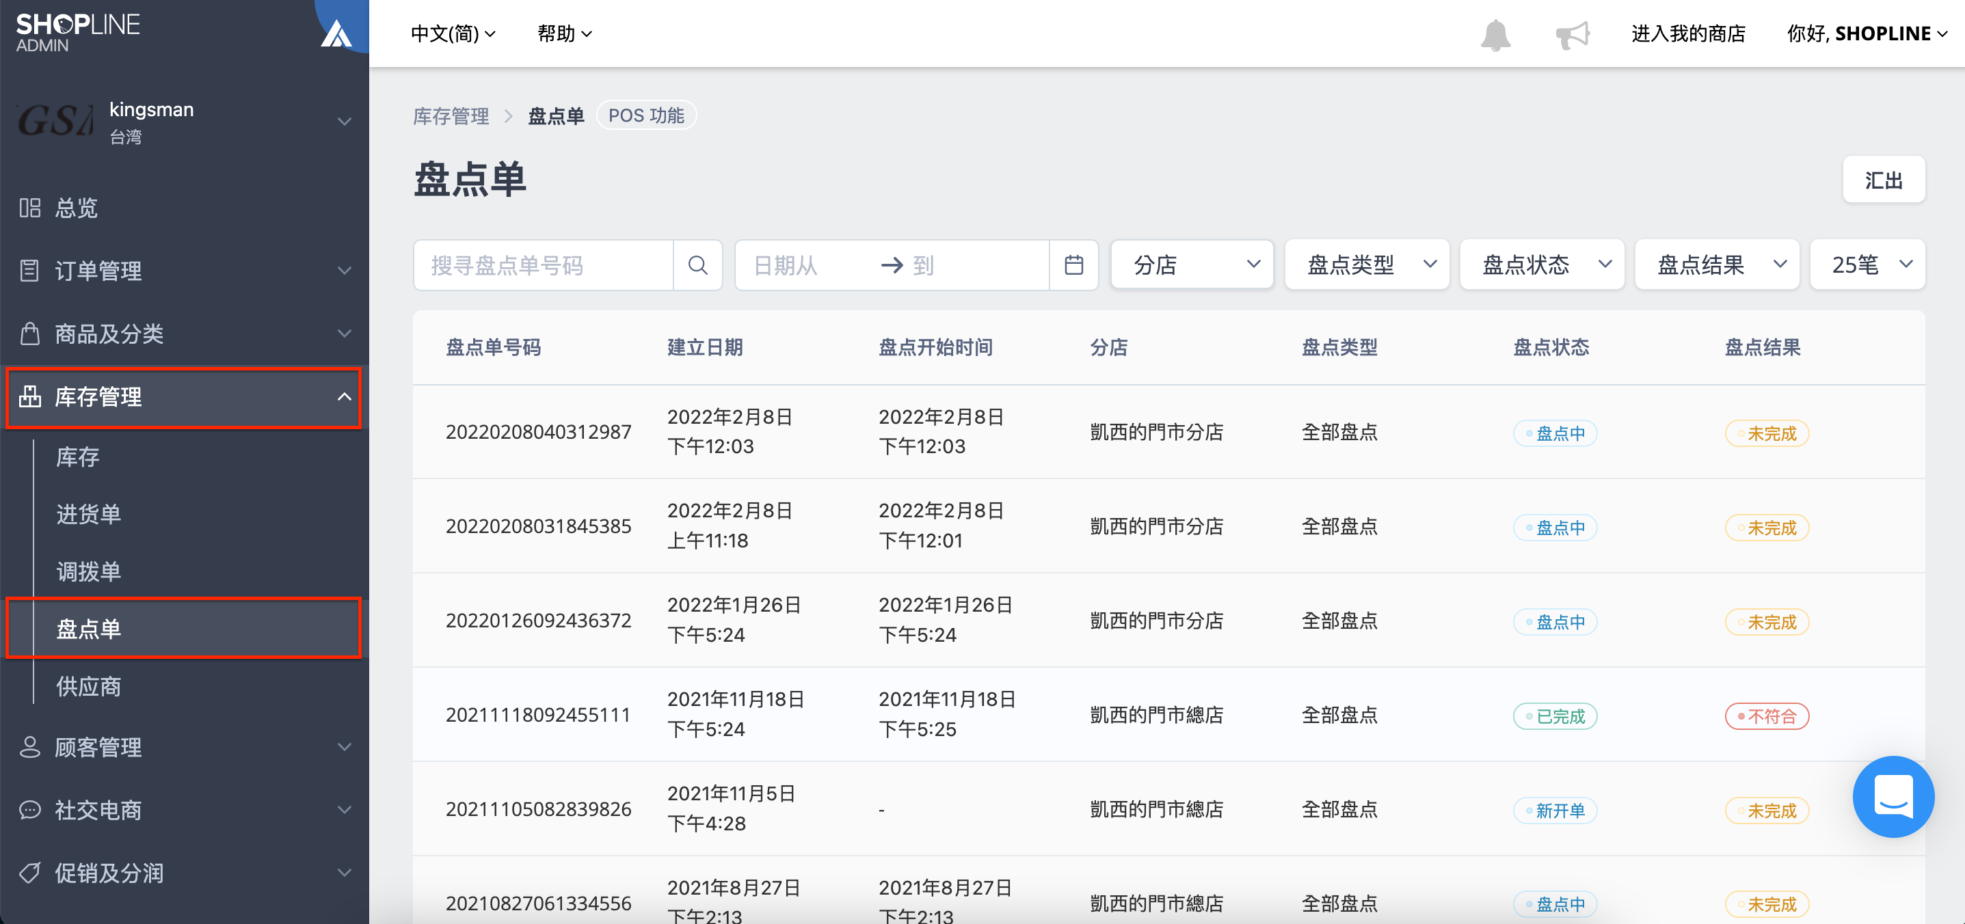The height and width of the screenshot is (924, 1965).
Task: Click the 汇出 export button
Action: pyautogui.click(x=1884, y=180)
